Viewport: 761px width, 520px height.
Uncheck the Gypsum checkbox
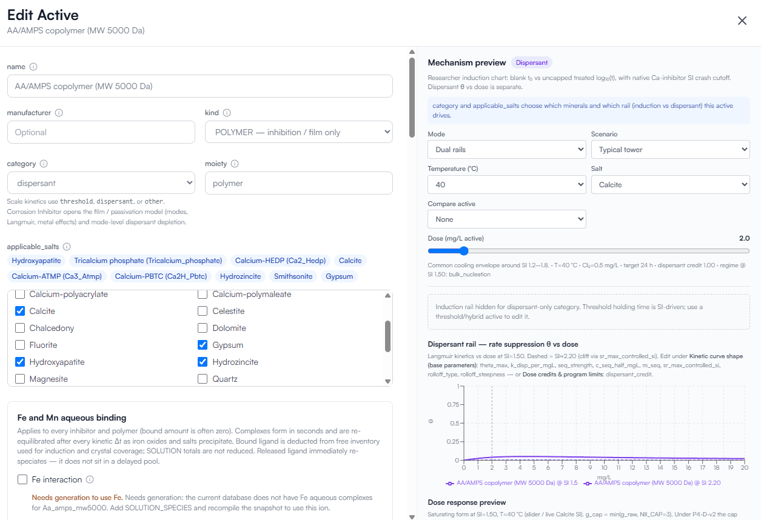pos(203,345)
